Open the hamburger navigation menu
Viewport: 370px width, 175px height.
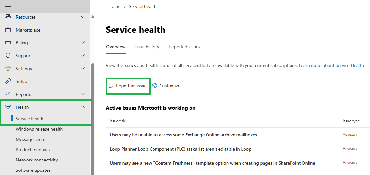8,6
